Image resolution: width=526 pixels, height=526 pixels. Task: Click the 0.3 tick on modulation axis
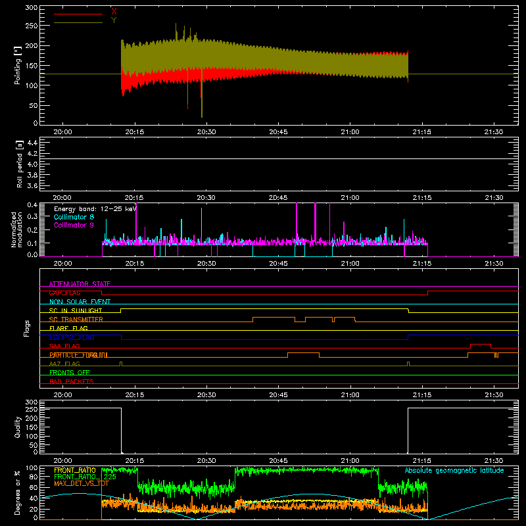(32, 217)
